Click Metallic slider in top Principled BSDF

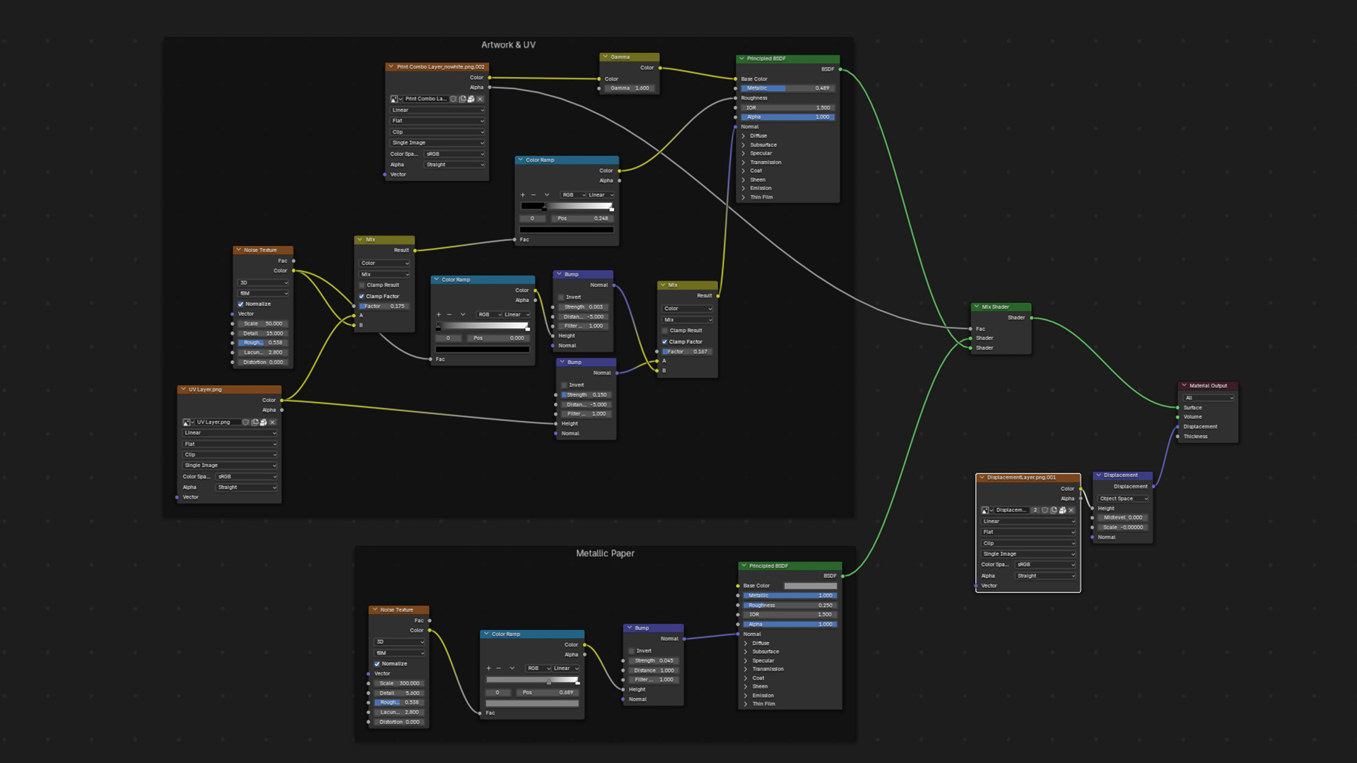[x=787, y=88]
